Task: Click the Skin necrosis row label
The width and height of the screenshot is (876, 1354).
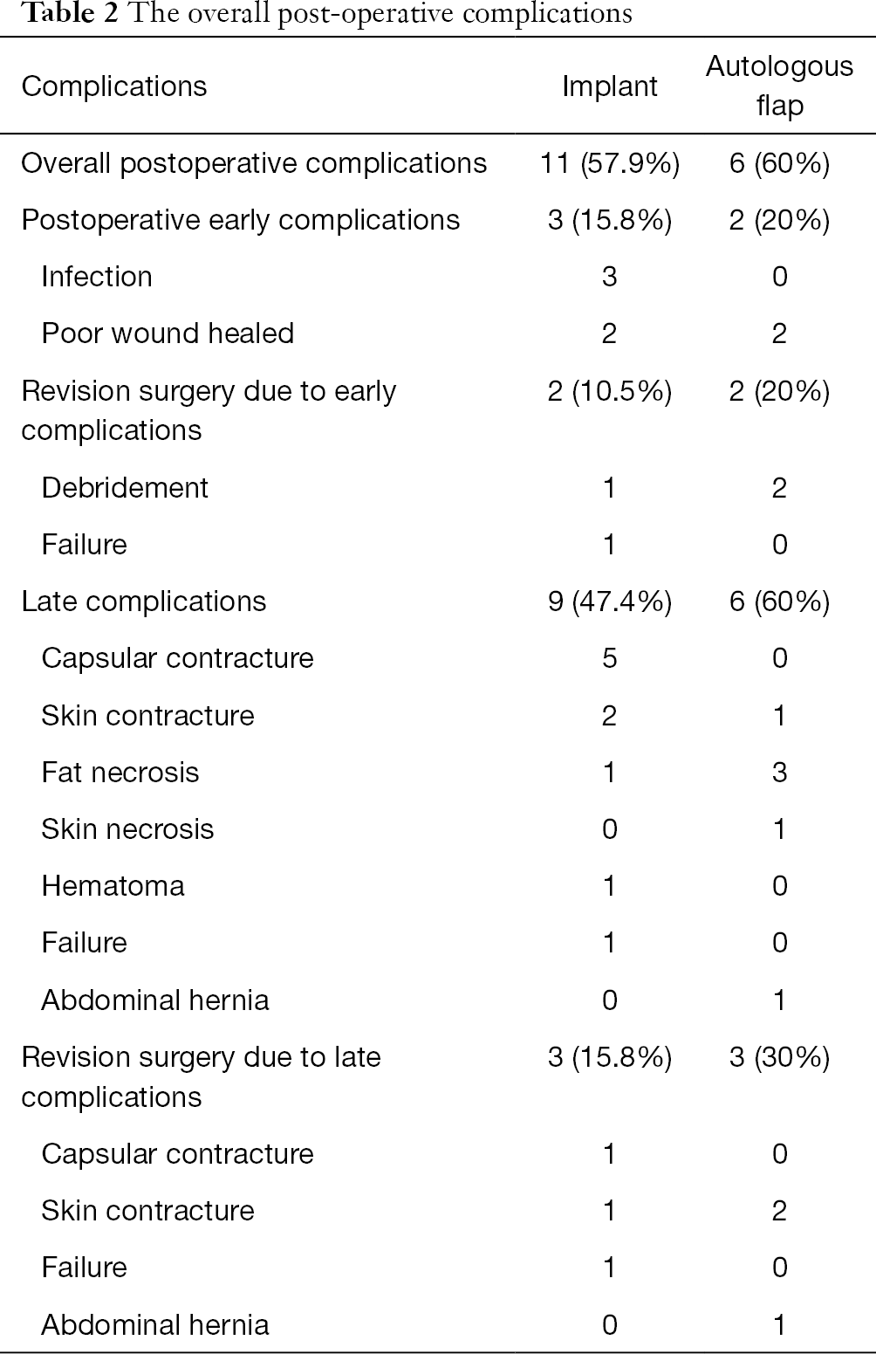Action: pyautogui.click(x=127, y=829)
